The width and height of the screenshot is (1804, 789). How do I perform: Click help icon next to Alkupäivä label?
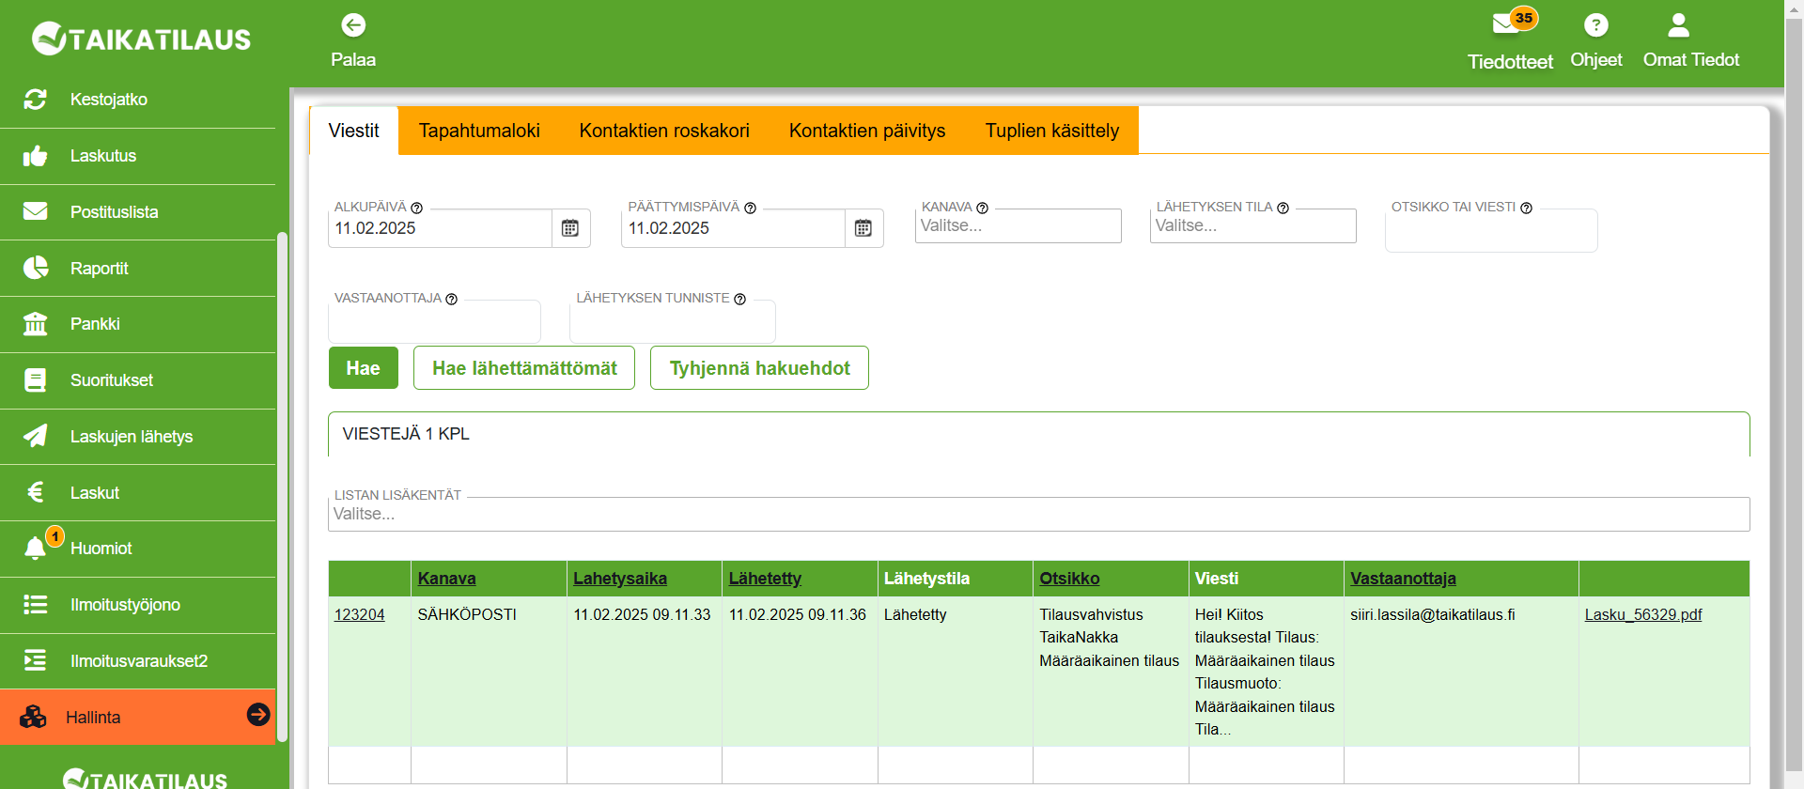pyautogui.click(x=417, y=209)
